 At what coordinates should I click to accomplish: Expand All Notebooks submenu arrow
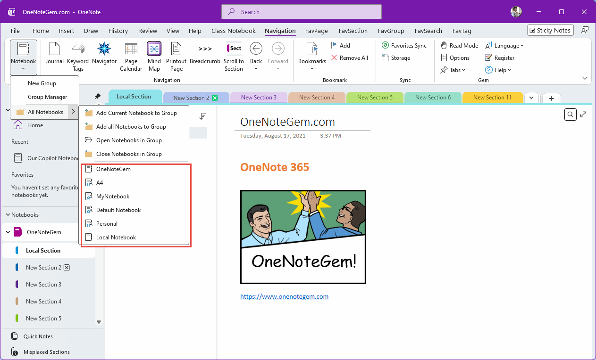(x=73, y=112)
